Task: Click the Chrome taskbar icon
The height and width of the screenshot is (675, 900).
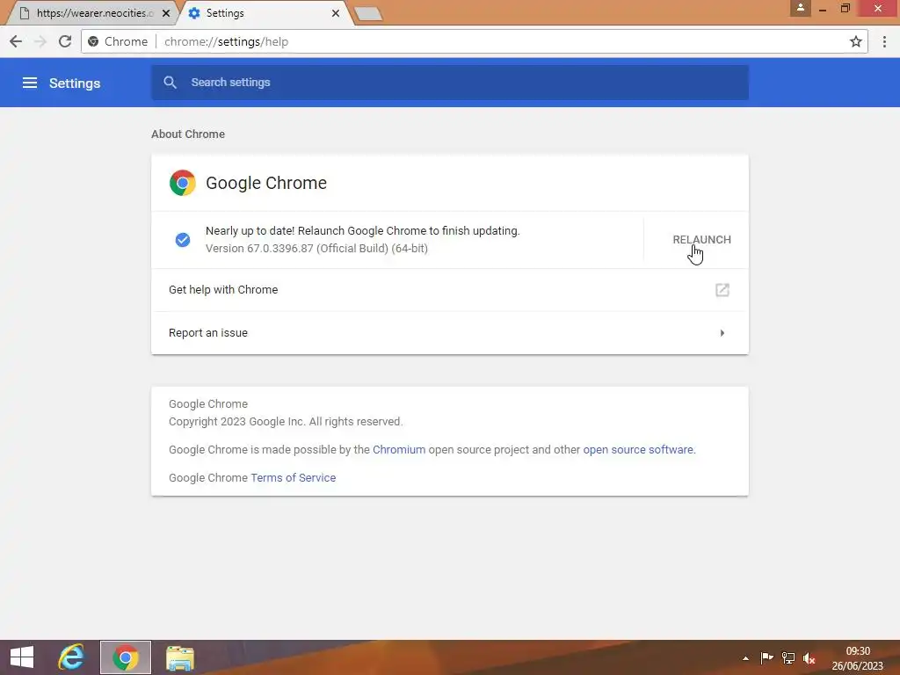Action: 125,657
